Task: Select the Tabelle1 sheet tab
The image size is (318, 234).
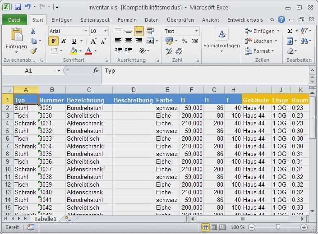Action: click(45, 219)
